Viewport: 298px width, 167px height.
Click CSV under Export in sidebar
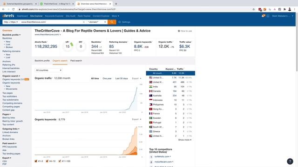pyautogui.click(x=5, y=161)
